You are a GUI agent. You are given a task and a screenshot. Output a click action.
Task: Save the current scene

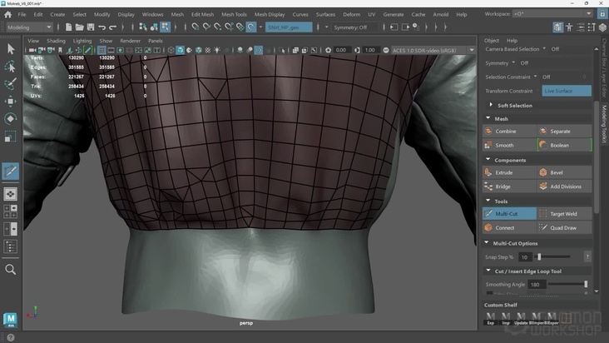tap(91, 27)
